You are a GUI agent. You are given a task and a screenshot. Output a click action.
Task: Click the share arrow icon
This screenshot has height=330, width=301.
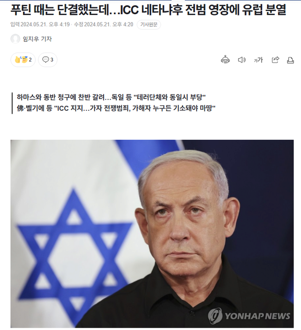click(275, 60)
